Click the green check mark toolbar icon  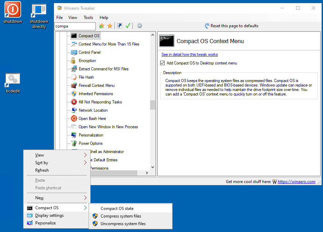(x=128, y=26)
